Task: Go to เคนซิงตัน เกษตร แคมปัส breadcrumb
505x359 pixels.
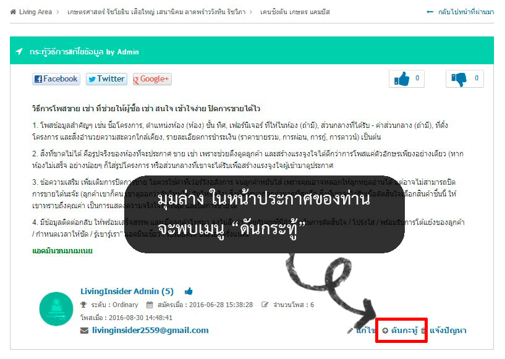Action: pos(295,12)
